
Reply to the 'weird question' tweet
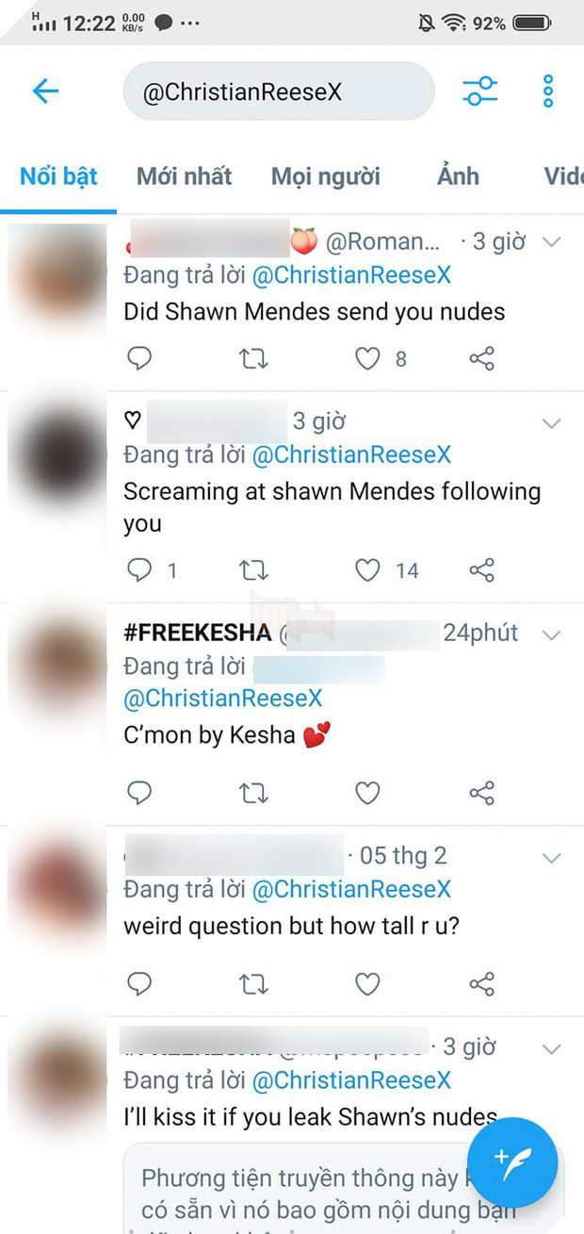(139, 983)
